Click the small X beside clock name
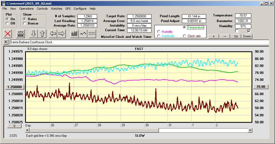The image size is (275, 144). click(x=6, y=42)
